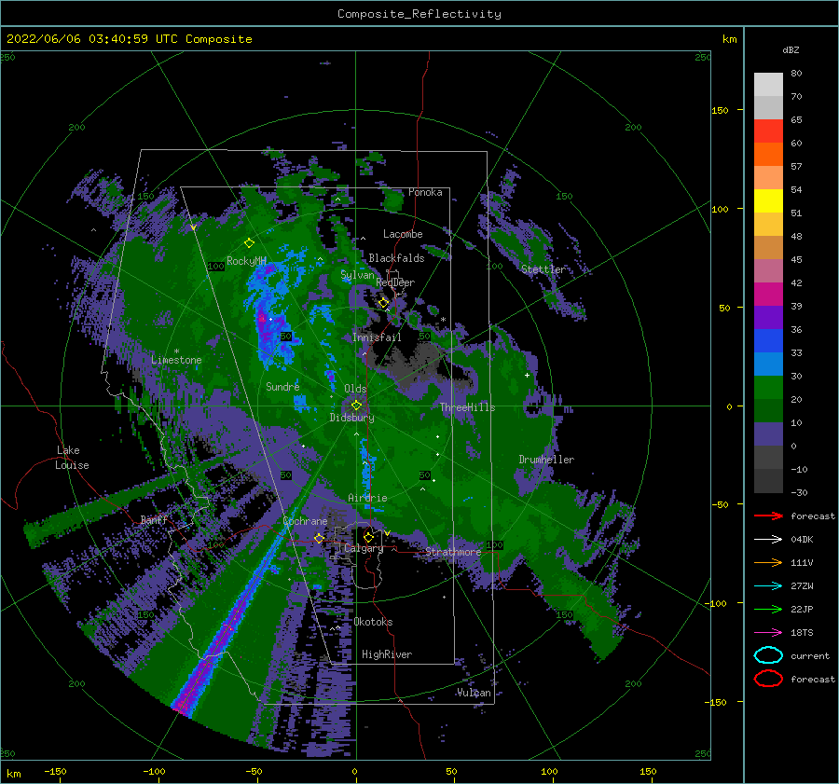Click the Limestone location label
This screenshot has height=784, width=839.
click(176, 360)
